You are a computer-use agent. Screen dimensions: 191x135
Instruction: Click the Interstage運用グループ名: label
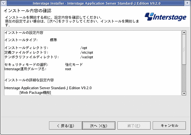coord(25,69)
